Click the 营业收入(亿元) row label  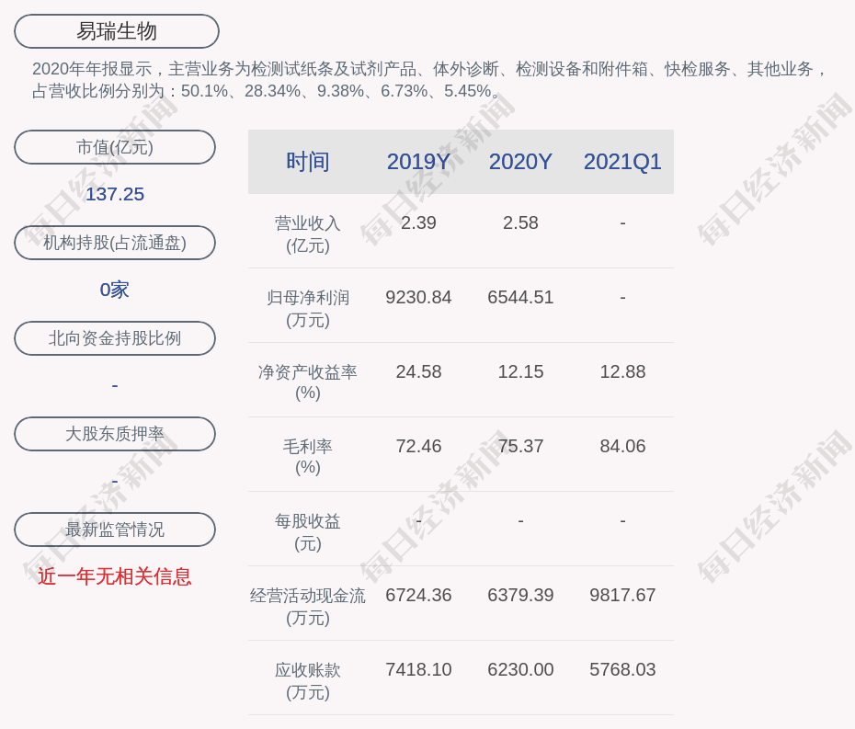point(308,234)
